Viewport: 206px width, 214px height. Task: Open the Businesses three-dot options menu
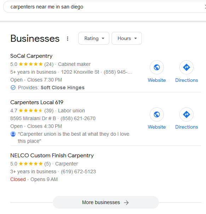click(x=68, y=39)
